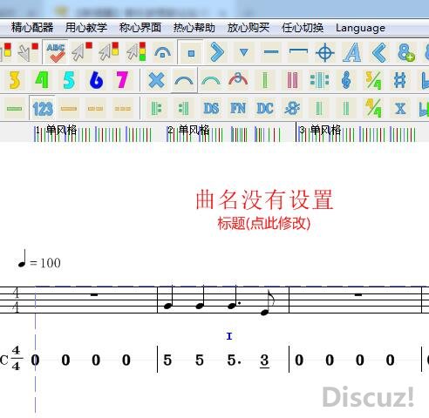Click 标题(点此修改) to edit the title
The image size is (429, 418).
tap(264, 224)
